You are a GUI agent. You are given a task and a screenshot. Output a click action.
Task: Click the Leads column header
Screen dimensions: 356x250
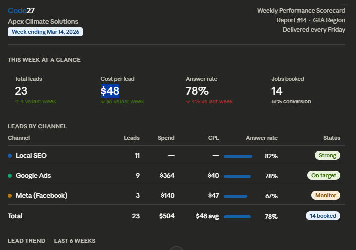(x=131, y=138)
